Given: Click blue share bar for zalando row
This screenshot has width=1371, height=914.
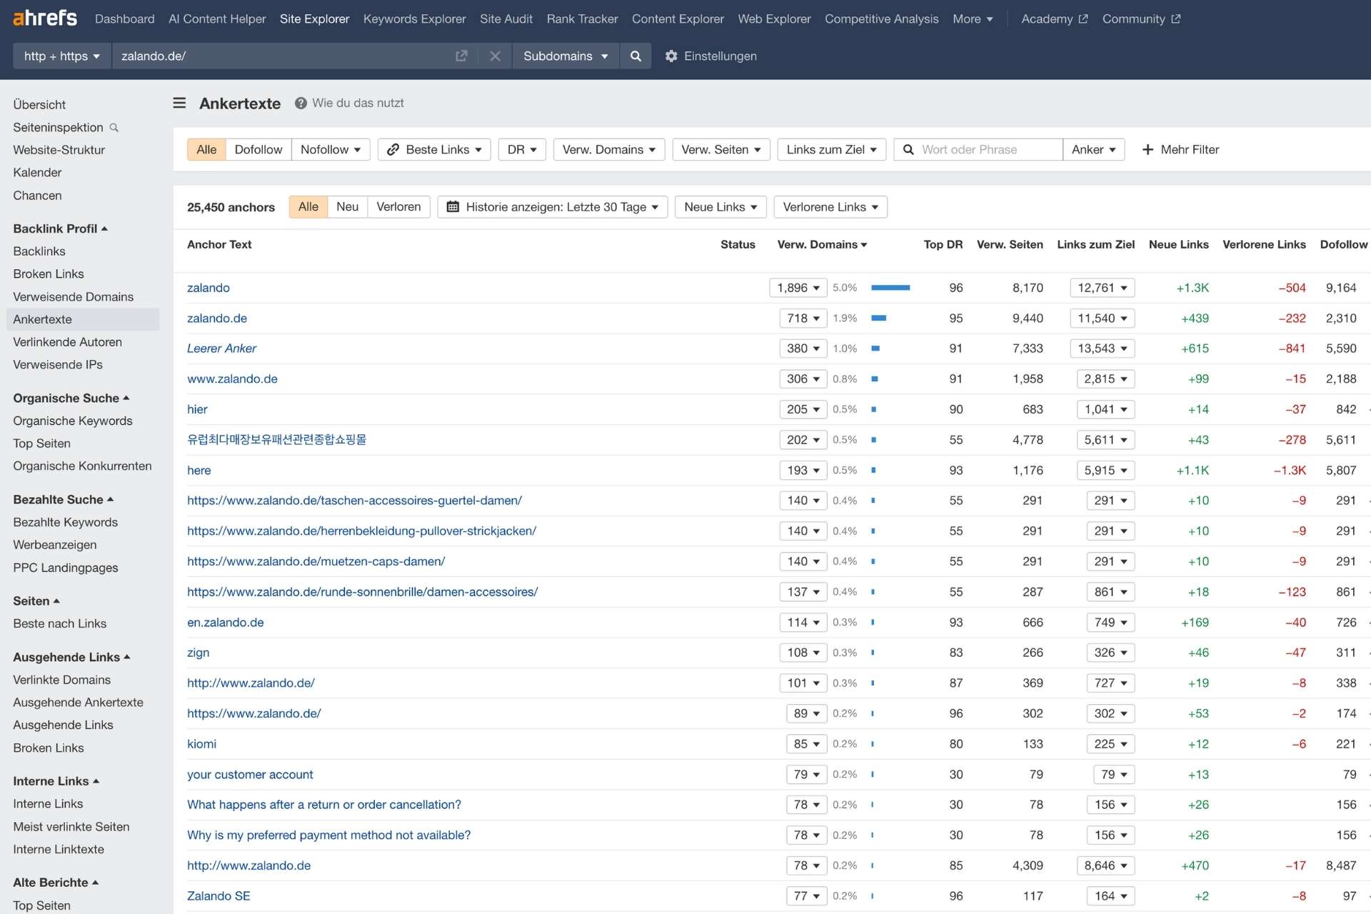Looking at the screenshot, I should click(890, 288).
